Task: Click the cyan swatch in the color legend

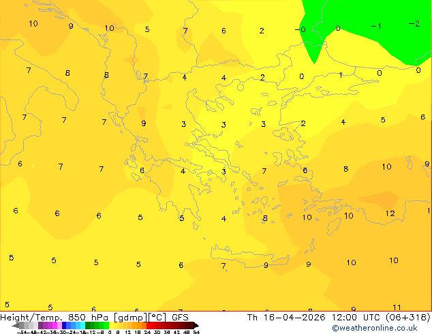Action: click(82, 325)
